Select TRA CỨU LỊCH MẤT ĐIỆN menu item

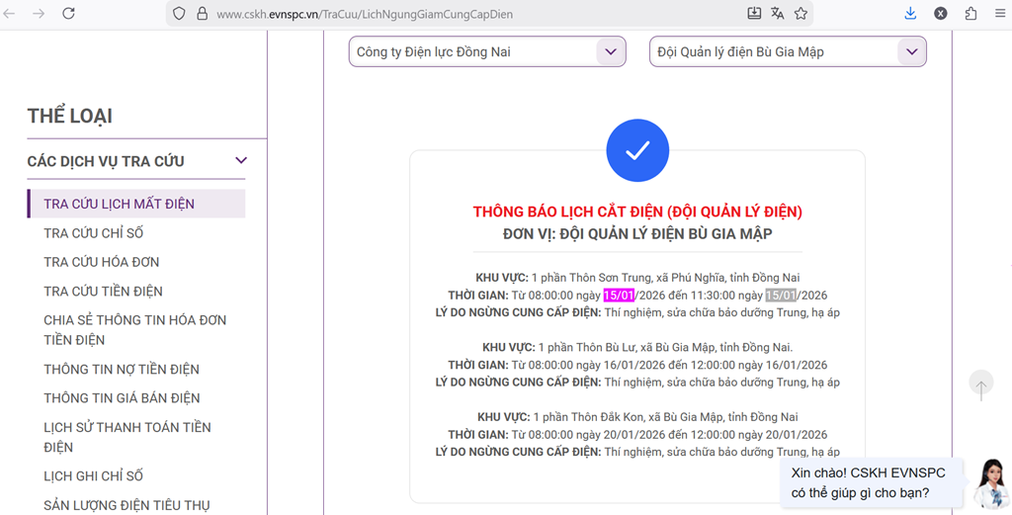tap(119, 204)
